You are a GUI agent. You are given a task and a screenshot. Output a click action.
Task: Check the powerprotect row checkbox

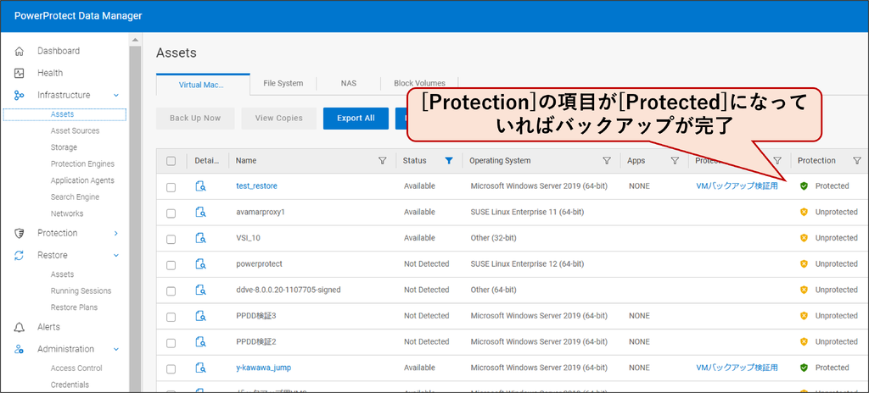pos(171,265)
